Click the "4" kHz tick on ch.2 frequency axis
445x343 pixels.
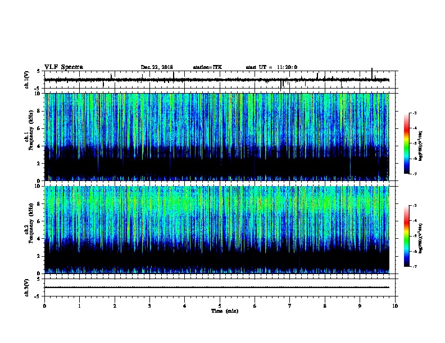pyautogui.click(x=39, y=239)
